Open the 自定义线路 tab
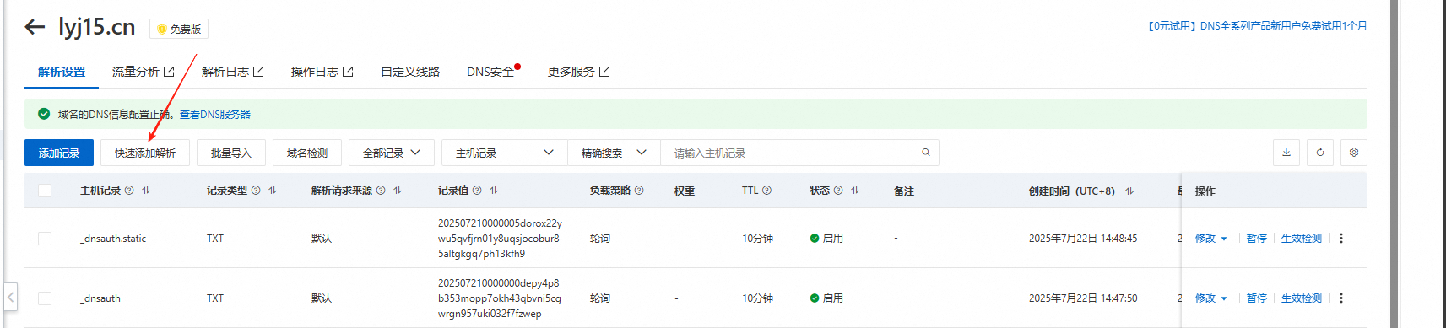This screenshot has height=328, width=1446. coord(410,72)
